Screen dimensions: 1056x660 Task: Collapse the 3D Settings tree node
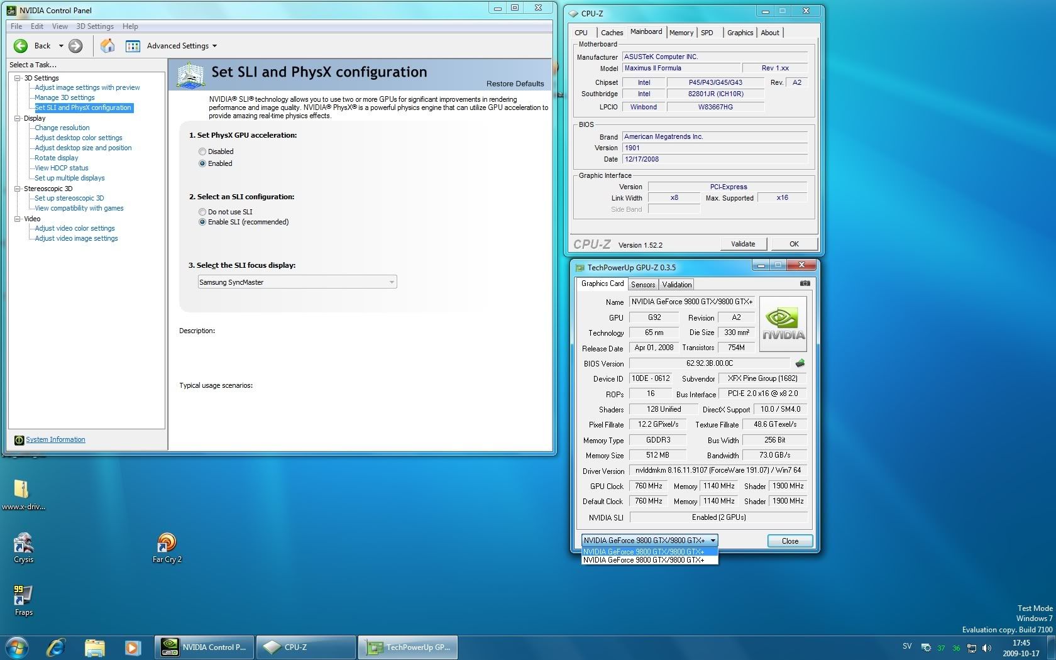tap(18, 78)
